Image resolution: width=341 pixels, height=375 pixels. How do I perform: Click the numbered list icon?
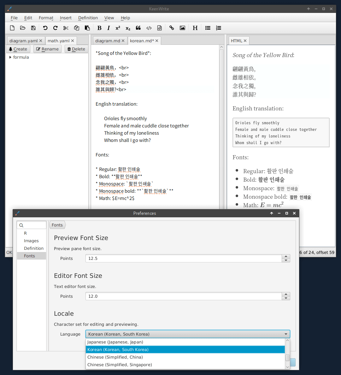(218, 28)
